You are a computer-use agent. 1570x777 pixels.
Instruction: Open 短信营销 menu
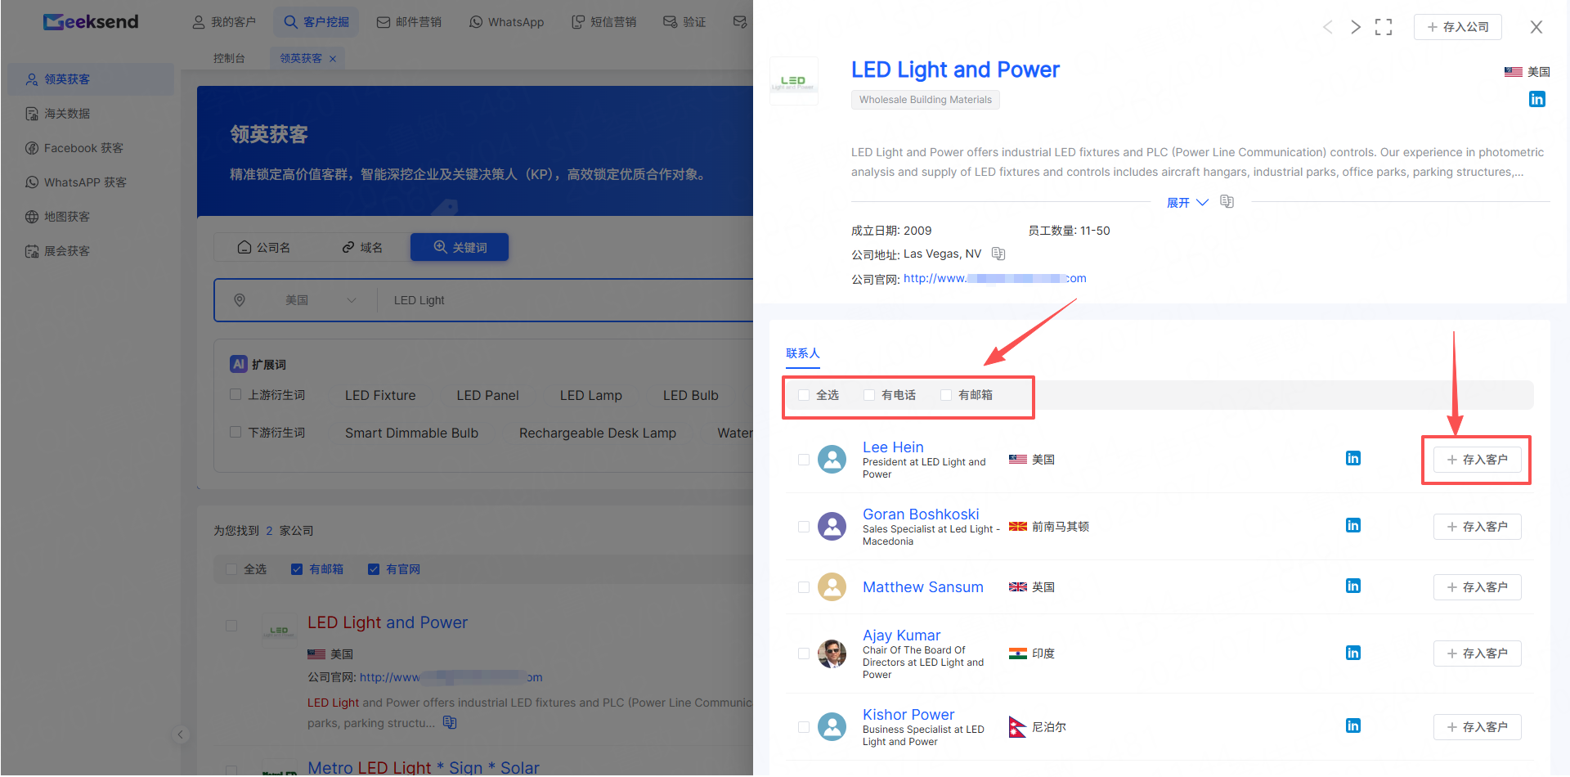pyautogui.click(x=603, y=22)
